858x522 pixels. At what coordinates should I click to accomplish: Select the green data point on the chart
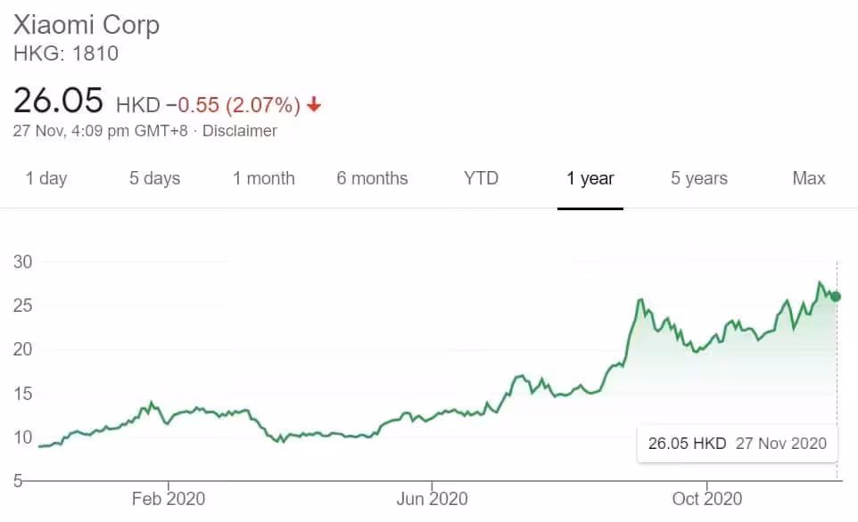tap(837, 296)
